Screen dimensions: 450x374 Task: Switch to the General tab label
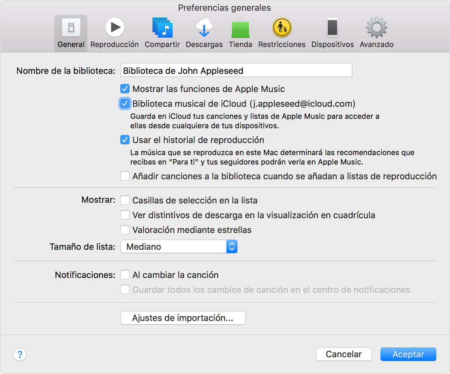click(71, 45)
